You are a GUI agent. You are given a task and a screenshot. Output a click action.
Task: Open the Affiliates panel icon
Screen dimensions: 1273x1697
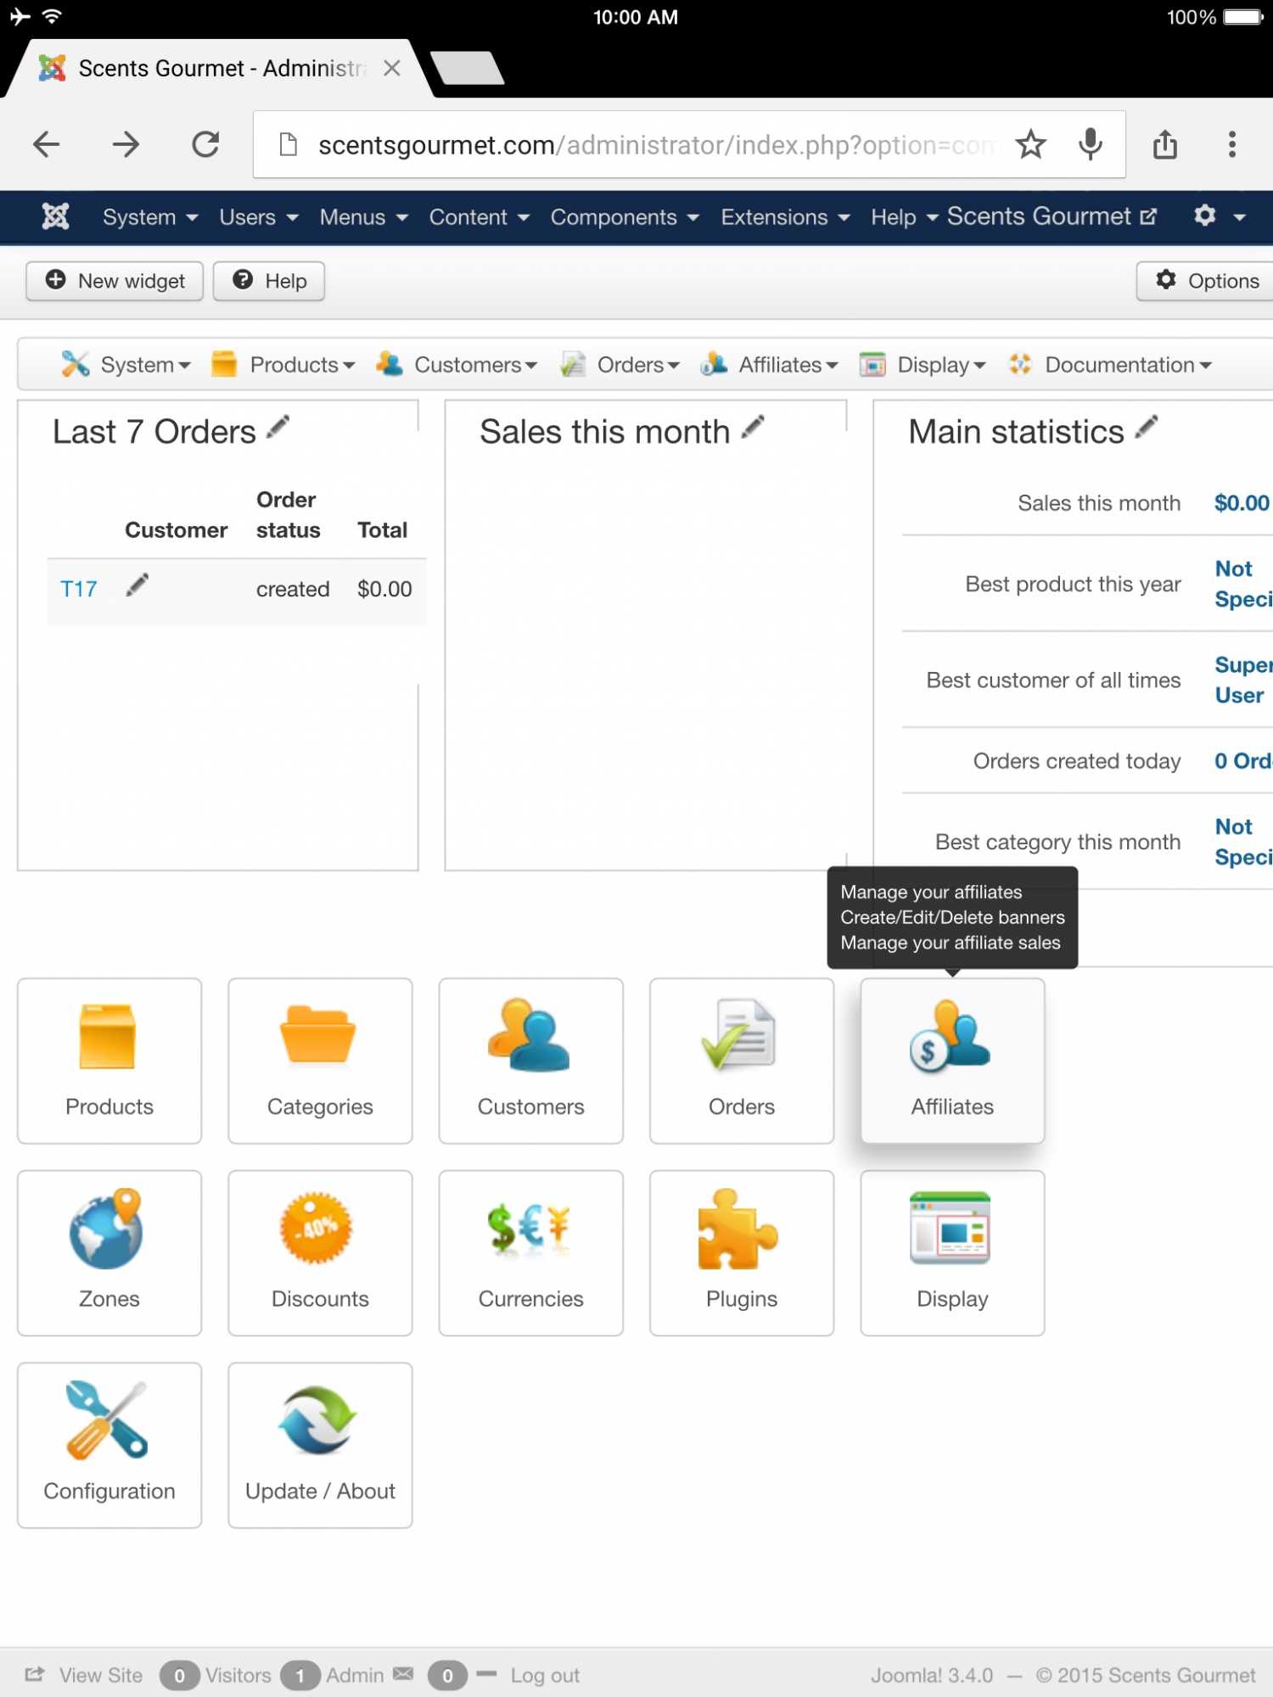[x=952, y=1061]
